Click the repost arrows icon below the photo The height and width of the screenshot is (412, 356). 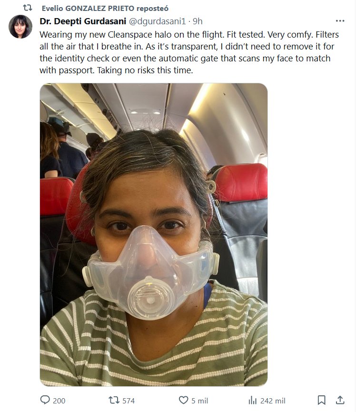point(114,400)
